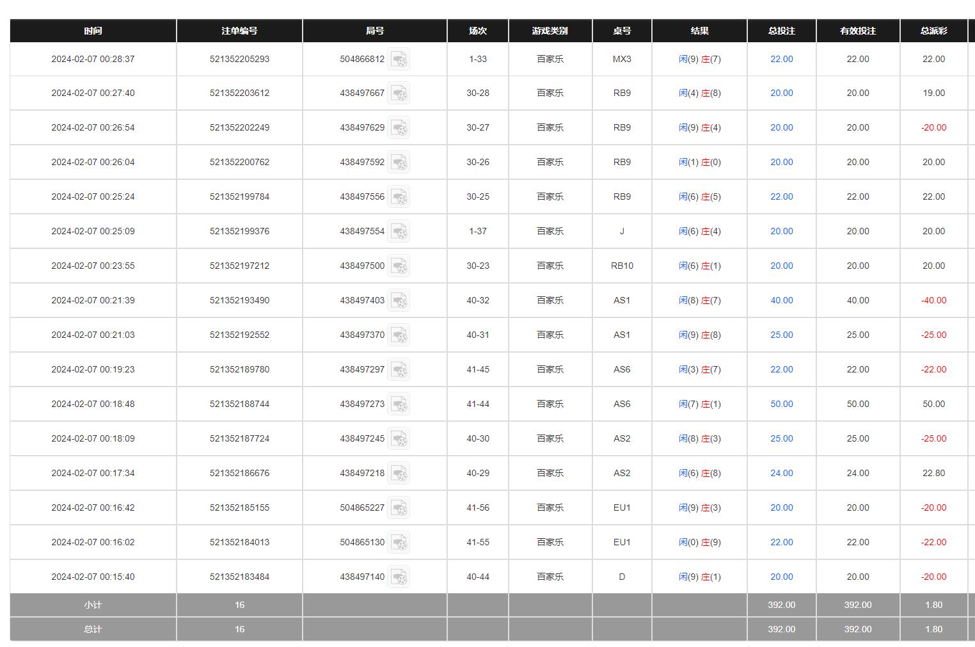Open replay icon for round 438497592
The image size is (975, 647).
(x=399, y=163)
